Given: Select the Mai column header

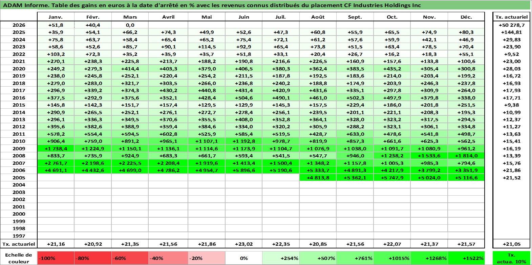Looking at the screenshot, I should click(207, 17).
